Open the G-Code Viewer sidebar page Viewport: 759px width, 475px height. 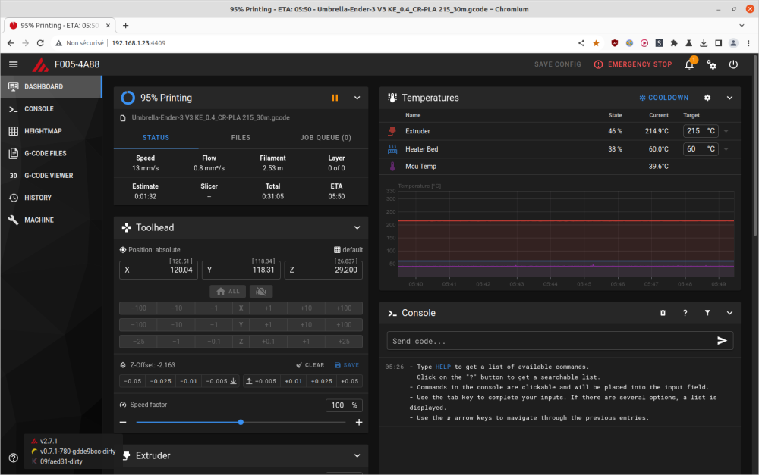tap(49, 176)
